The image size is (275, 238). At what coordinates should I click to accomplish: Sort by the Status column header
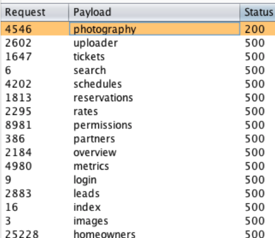tap(257, 12)
